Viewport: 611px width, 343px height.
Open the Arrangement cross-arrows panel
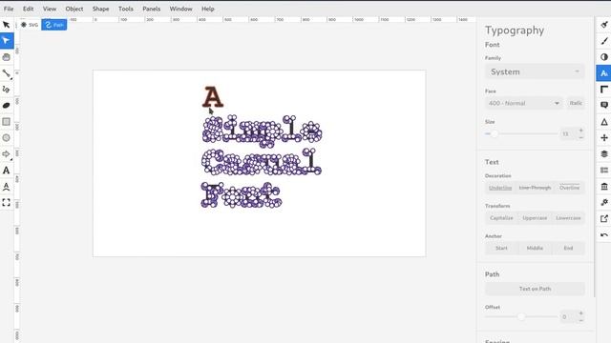click(x=604, y=137)
